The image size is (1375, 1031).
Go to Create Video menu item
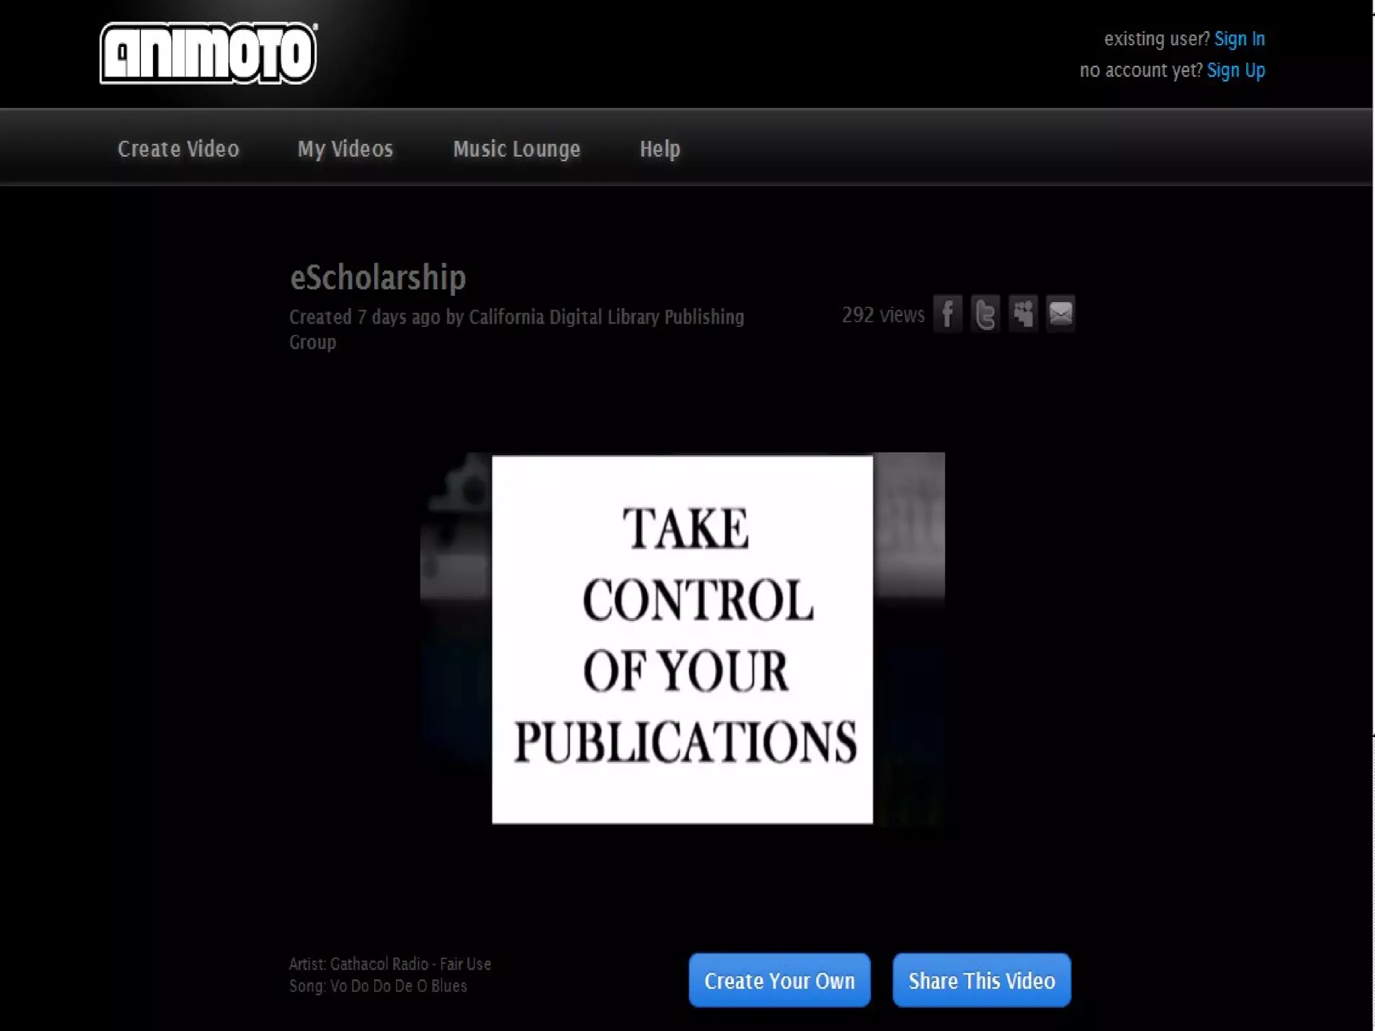179,149
